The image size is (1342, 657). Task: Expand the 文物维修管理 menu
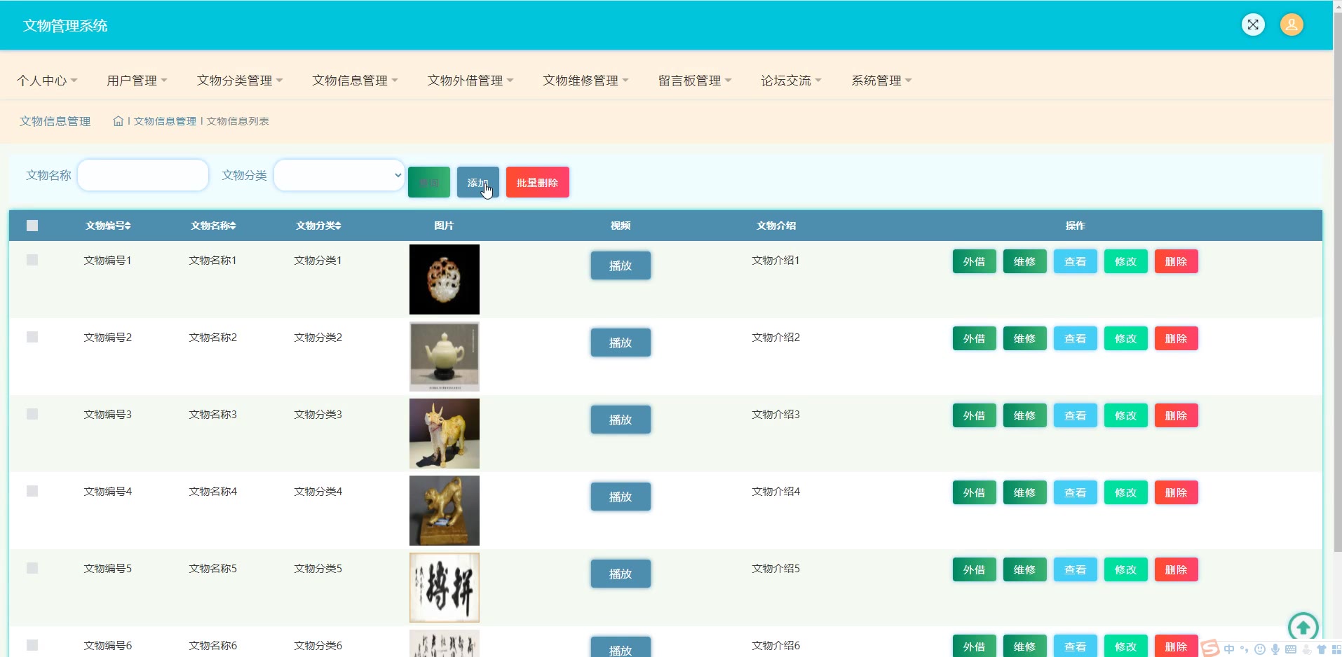[585, 81]
